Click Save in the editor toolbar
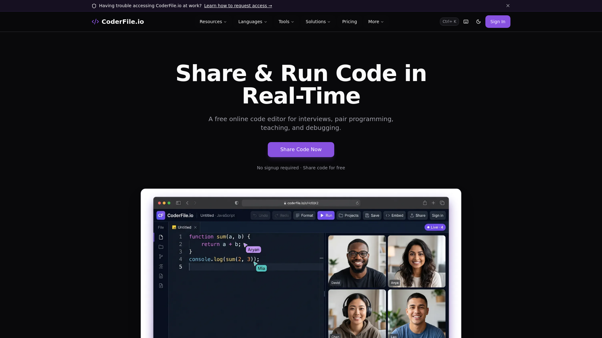The image size is (602, 338). click(x=372, y=215)
